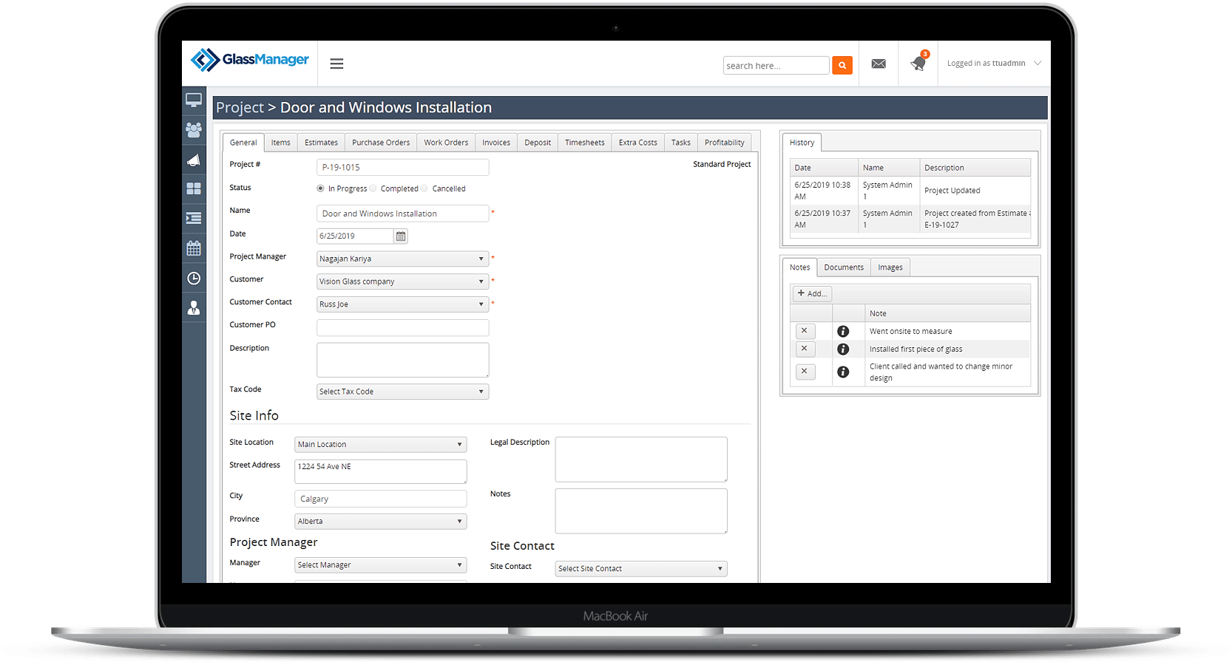Open the calendar sidebar icon
Image resolution: width=1232 pixels, height=662 pixels.
pyautogui.click(x=194, y=248)
